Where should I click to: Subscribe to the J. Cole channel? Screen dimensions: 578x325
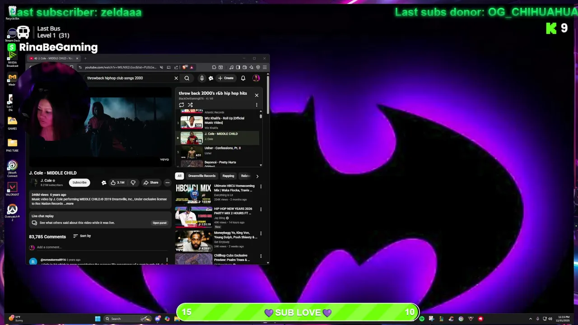point(79,182)
